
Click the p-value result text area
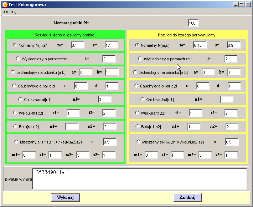[139, 178]
